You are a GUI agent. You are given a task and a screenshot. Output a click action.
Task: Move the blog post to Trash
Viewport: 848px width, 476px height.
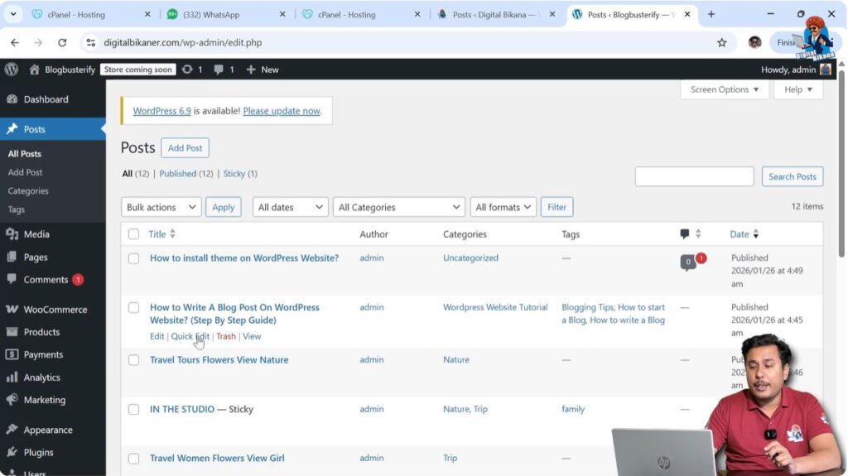click(x=226, y=336)
